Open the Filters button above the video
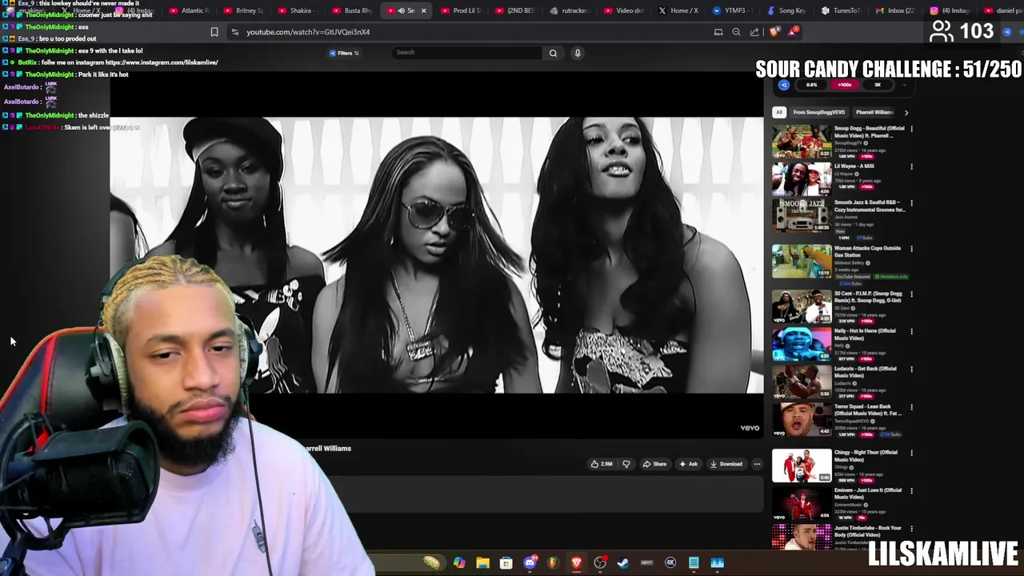 coord(344,53)
